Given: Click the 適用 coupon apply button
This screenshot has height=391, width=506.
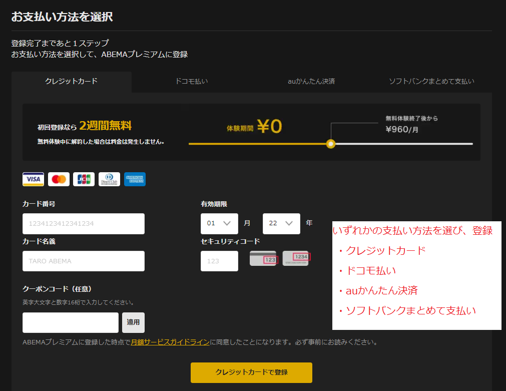Looking at the screenshot, I should point(133,322).
